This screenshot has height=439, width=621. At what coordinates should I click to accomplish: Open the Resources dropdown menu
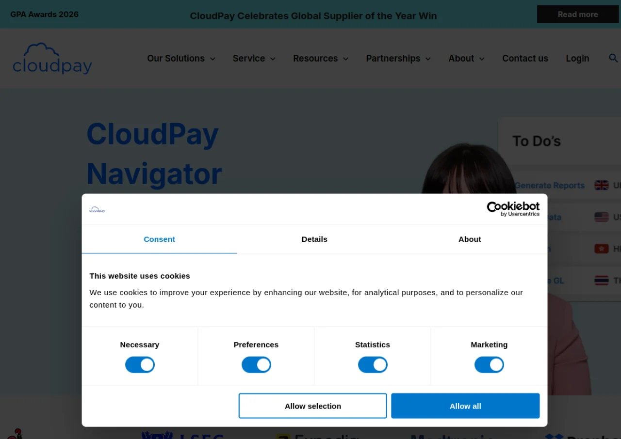pos(321,58)
